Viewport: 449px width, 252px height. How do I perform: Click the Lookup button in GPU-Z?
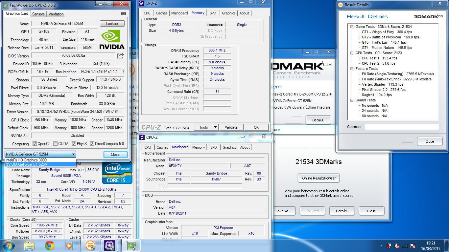tap(112, 24)
